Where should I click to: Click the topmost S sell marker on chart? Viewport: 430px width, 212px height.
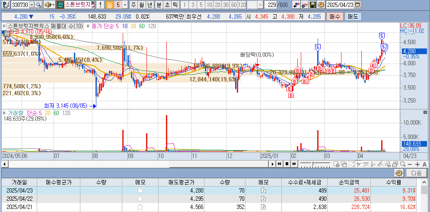(382, 36)
